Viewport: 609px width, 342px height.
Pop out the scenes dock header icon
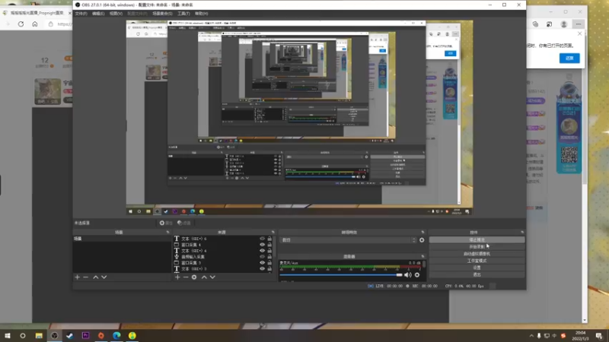(x=167, y=232)
